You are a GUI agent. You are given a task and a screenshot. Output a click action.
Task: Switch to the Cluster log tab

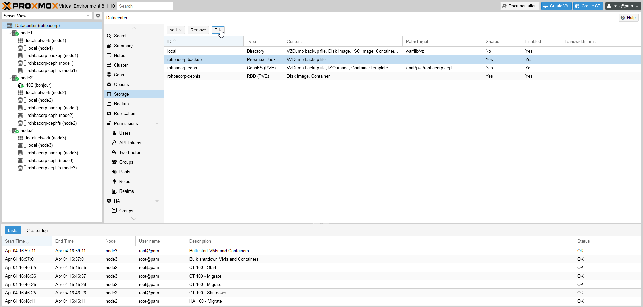[x=37, y=230]
